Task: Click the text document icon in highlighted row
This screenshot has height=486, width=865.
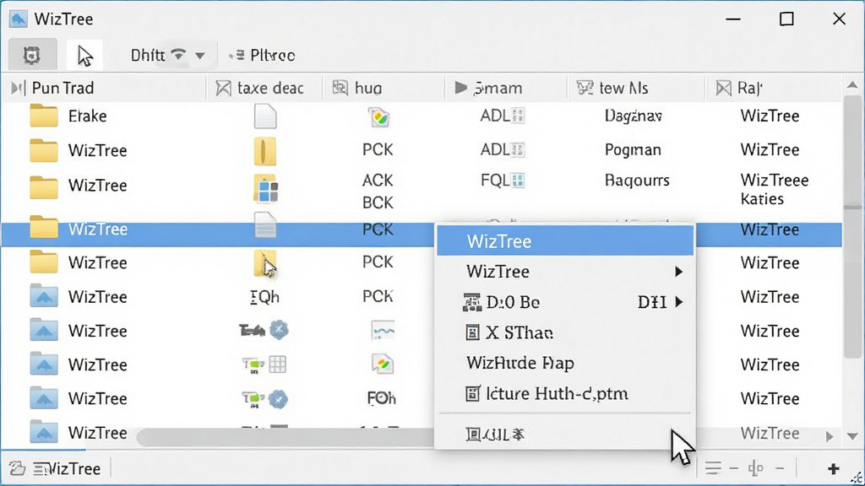Action: coord(265,225)
